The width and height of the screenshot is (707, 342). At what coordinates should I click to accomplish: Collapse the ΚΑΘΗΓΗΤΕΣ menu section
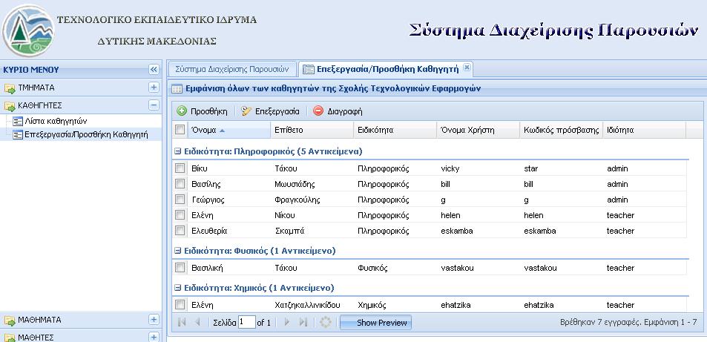pyautogui.click(x=154, y=105)
